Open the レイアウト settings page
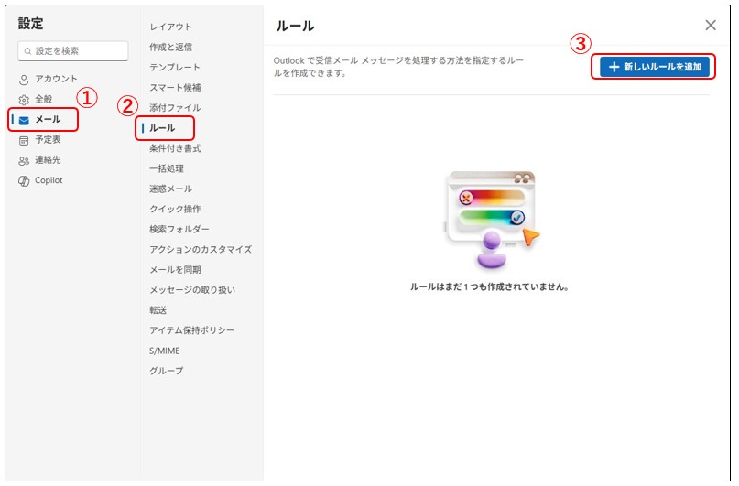This screenshot has height=486, width=739. 171,27
